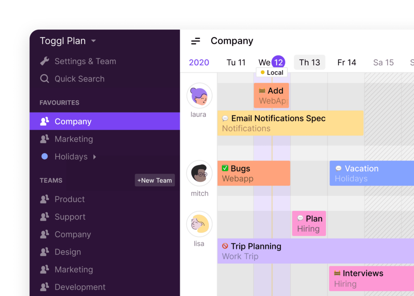Viewport: 414px width, 296px height.
Task: Click the +New Team button
Action: tap(155, 180)
